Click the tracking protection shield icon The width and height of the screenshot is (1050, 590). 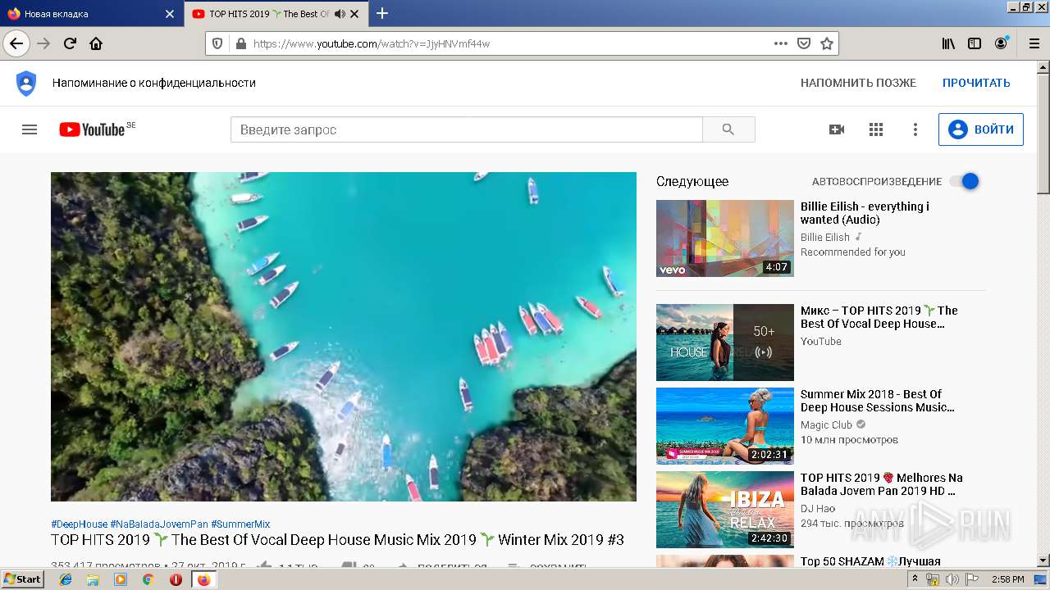[217, 43]
